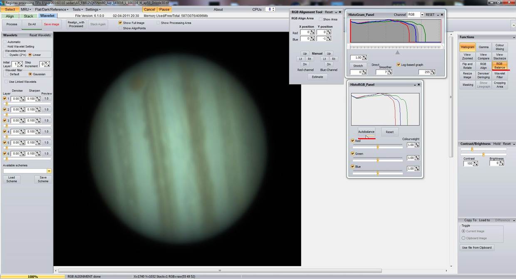Uncheck the Show Full Image checkbox
516x279 pixels.
(120, 23)
